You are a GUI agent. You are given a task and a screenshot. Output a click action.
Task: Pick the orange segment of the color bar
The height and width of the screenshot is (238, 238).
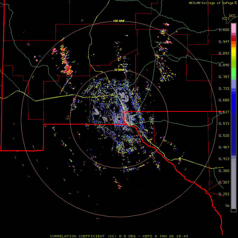click(234, 46)
